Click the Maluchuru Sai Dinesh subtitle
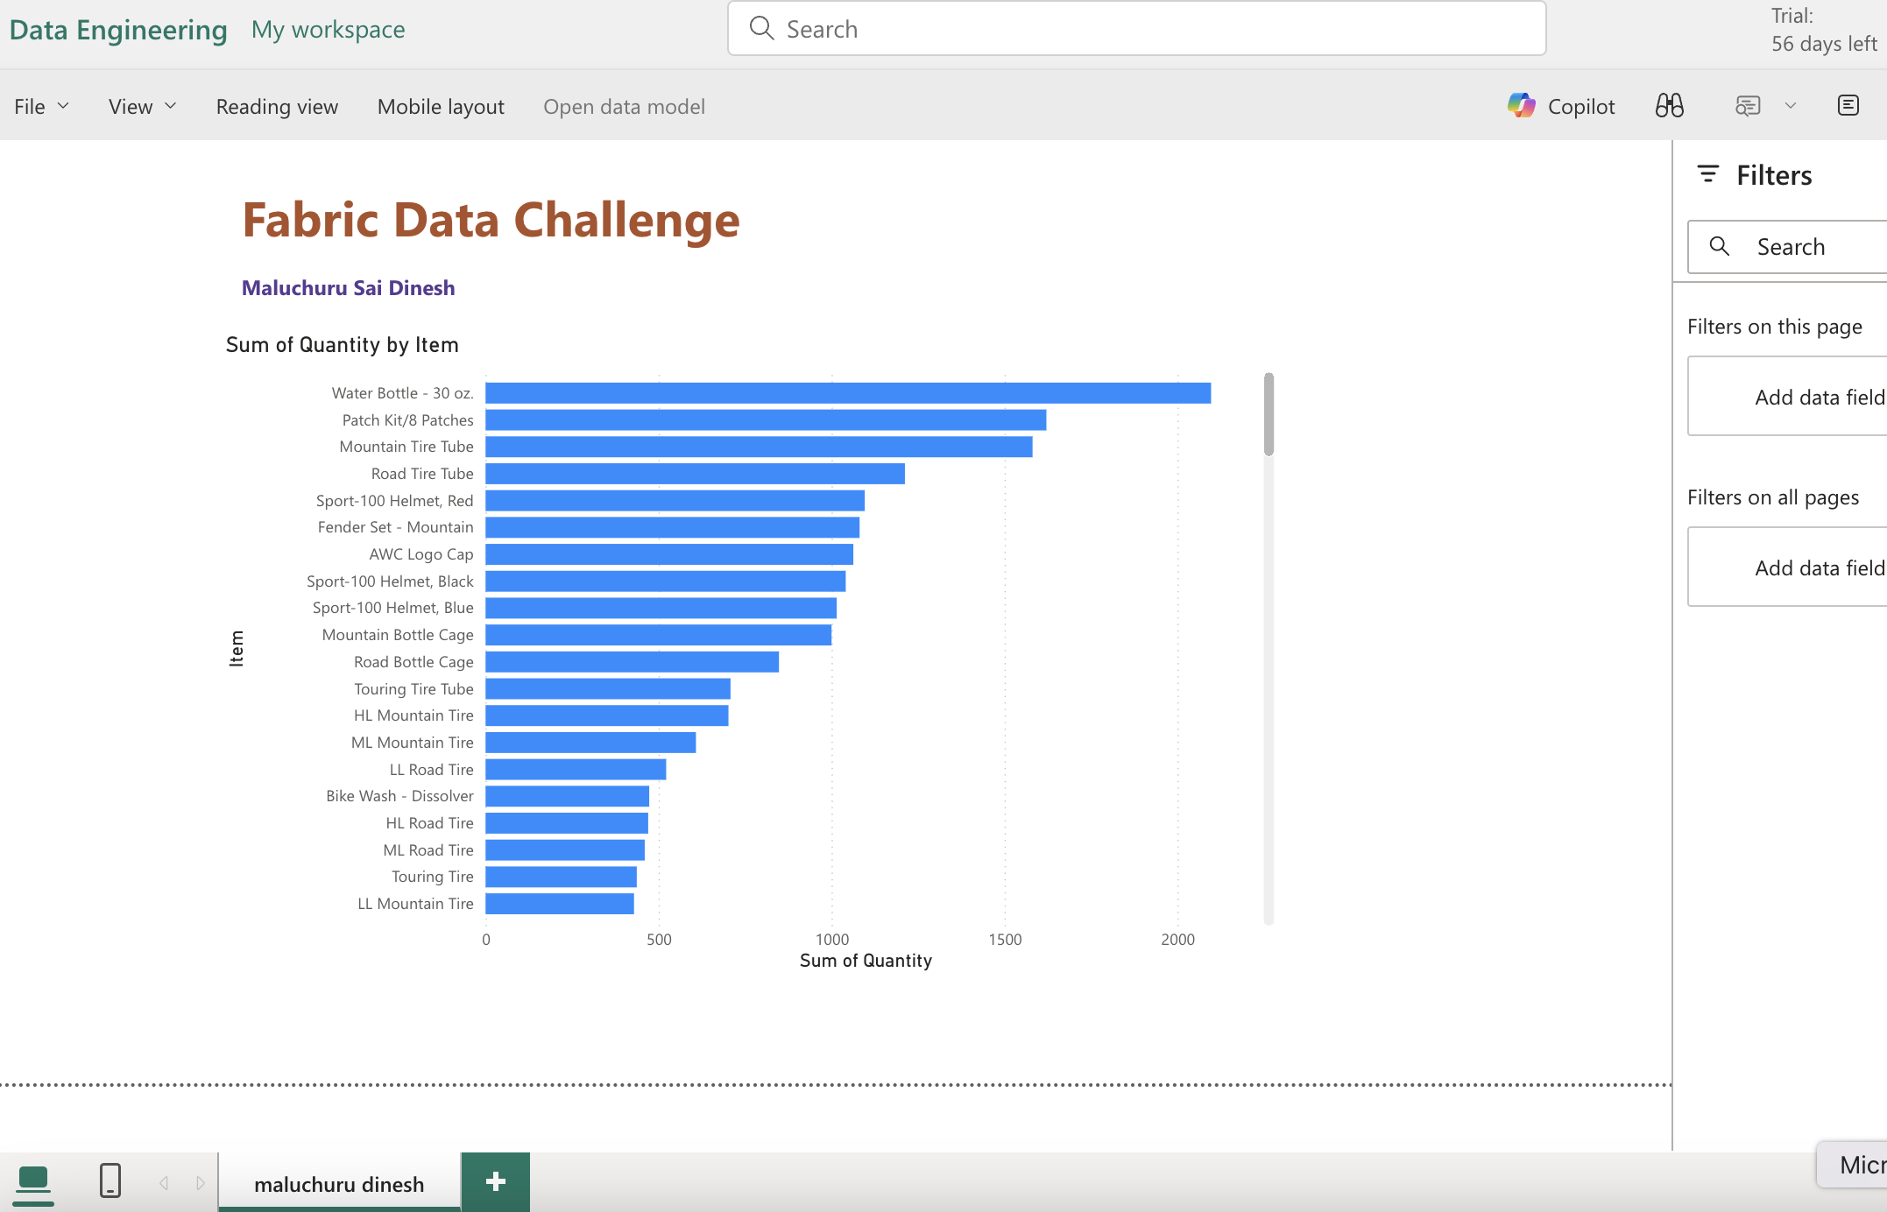 [x=348, y=287]
